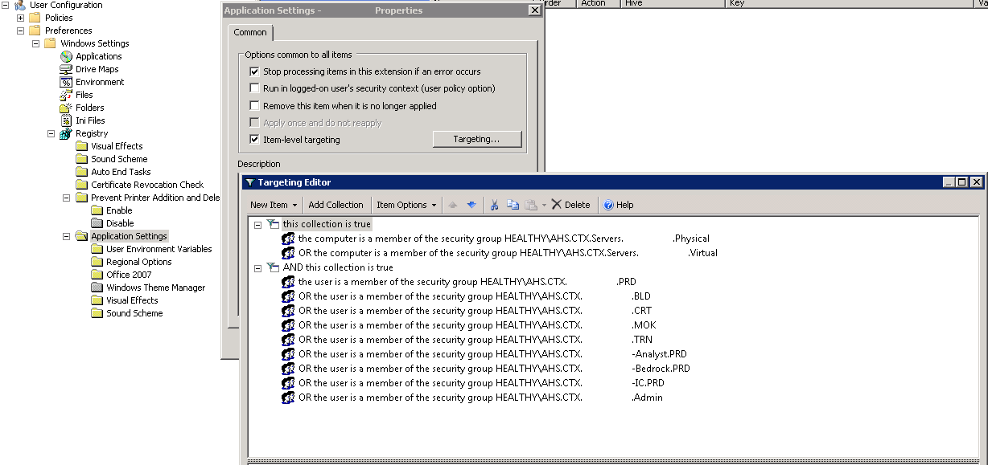This screenshot has width=988, height=465.
Task: Enable Run in logged-on user's security context
Action: pos(255,88)
